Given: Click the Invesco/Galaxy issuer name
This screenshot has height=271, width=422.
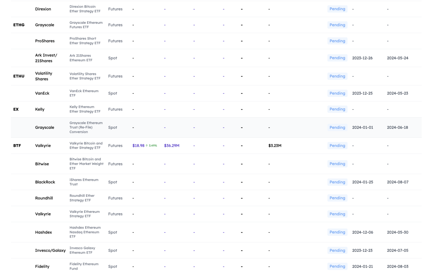Looking at the screenshot, I should (50, 250).
